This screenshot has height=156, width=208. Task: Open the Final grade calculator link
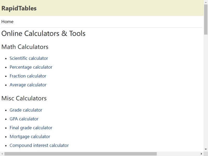[31, 128]
